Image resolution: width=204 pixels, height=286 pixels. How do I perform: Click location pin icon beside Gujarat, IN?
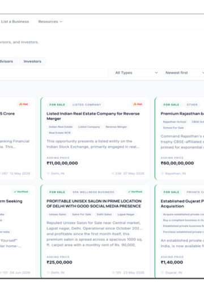[163, 272]
